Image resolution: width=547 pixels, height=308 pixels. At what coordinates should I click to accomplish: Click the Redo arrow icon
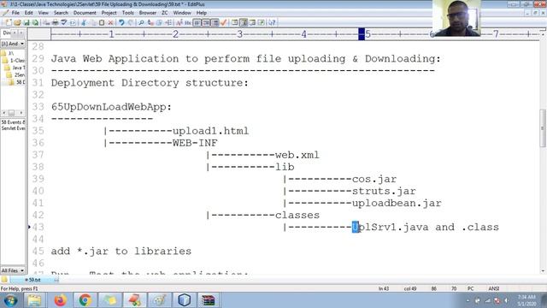[x=130, y=23]
